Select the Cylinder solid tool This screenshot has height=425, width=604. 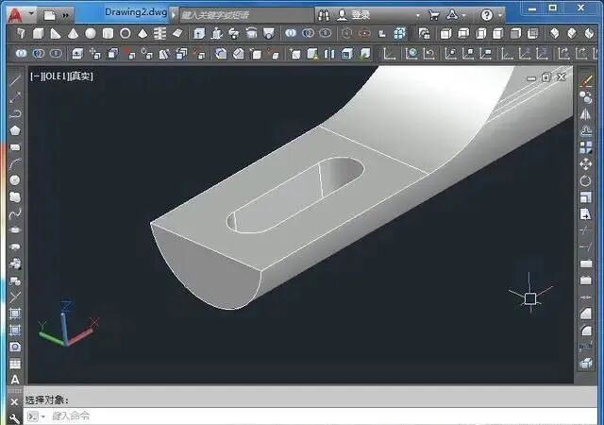click(x=108, y=34)
